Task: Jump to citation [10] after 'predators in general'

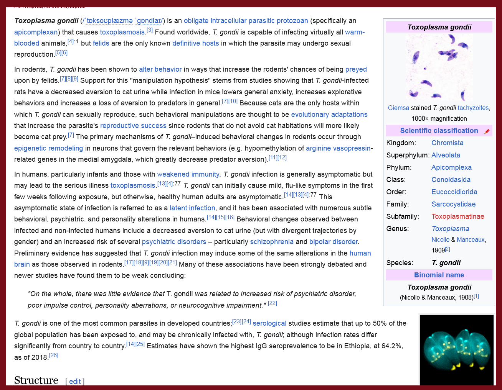Action: (233, 101)
